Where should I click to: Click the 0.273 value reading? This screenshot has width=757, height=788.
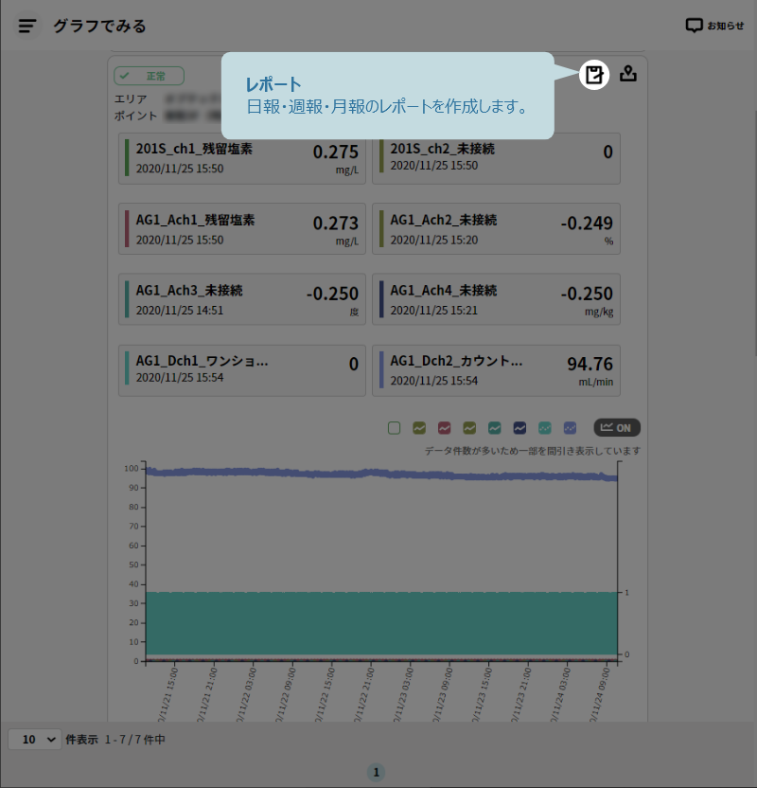click(335, 224)
